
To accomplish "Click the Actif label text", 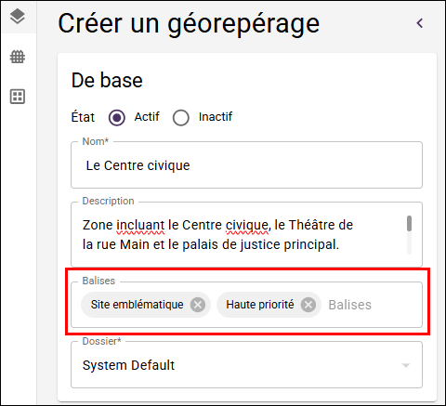I will pos(147,117).
